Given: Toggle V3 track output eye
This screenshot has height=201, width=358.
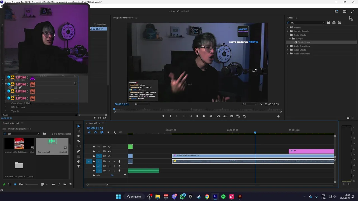Looking at the screenshot, I should [x=109, y=147].
